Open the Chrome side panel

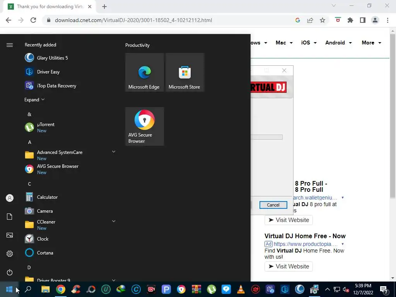pyautogui.click(x=363, y=20)
